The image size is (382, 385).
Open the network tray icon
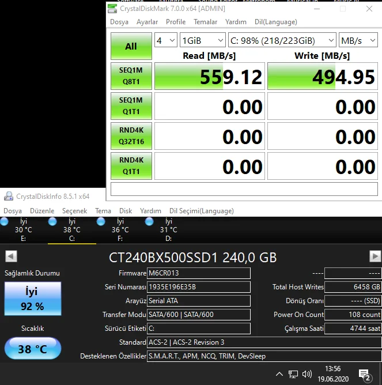pyautogui.click(x=293, y=374)
